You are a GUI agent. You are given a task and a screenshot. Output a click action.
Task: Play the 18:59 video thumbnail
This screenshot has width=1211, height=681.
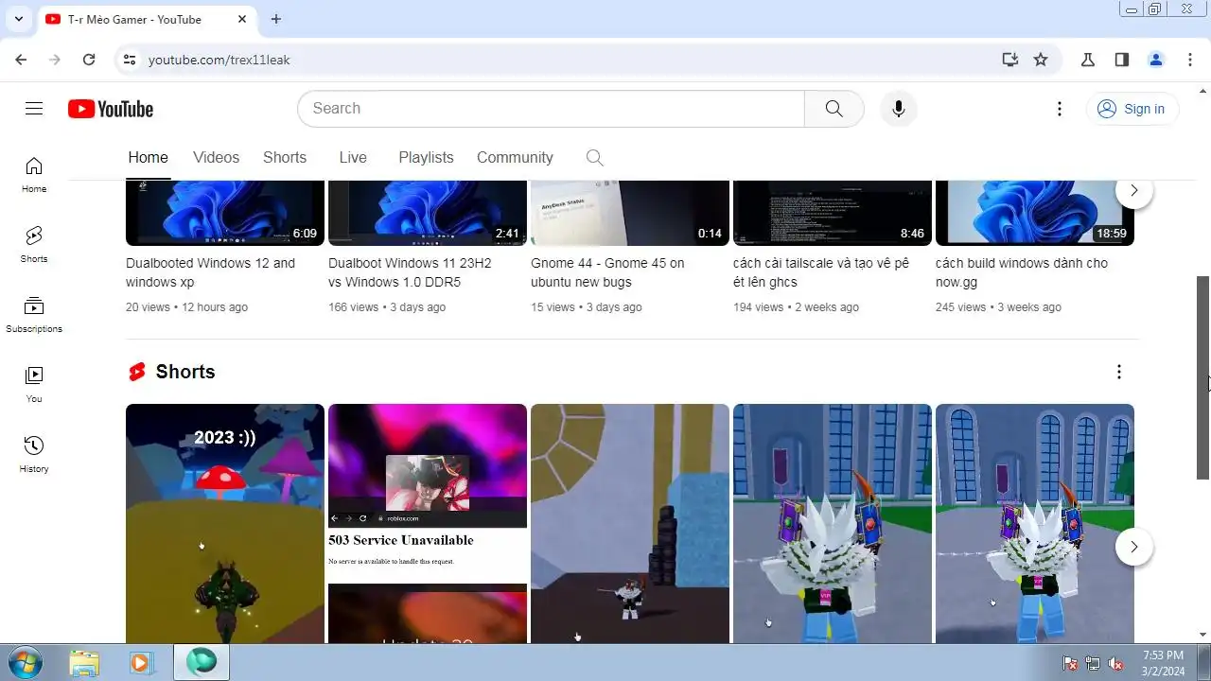pos(1035,213)
